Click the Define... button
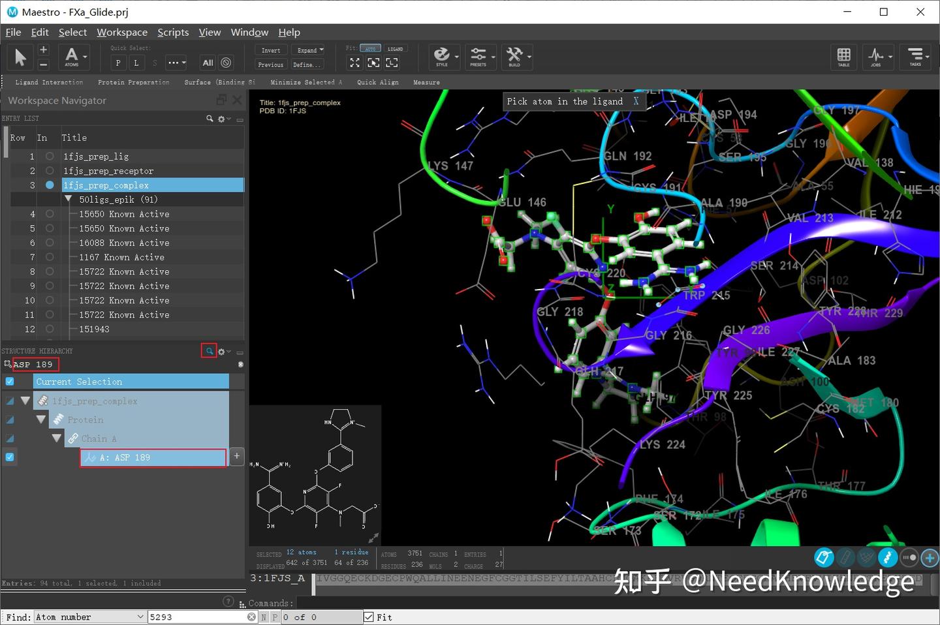 pos(307,64)
